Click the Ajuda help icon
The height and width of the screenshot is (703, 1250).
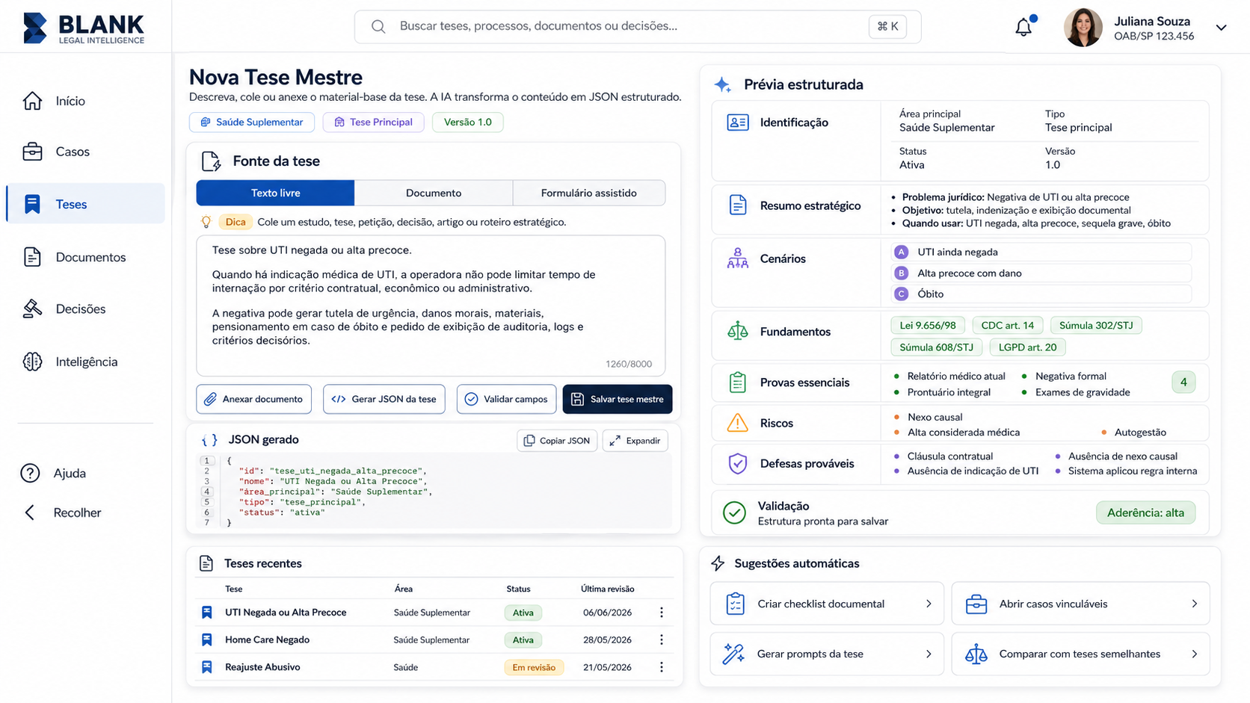click(30, 473)
